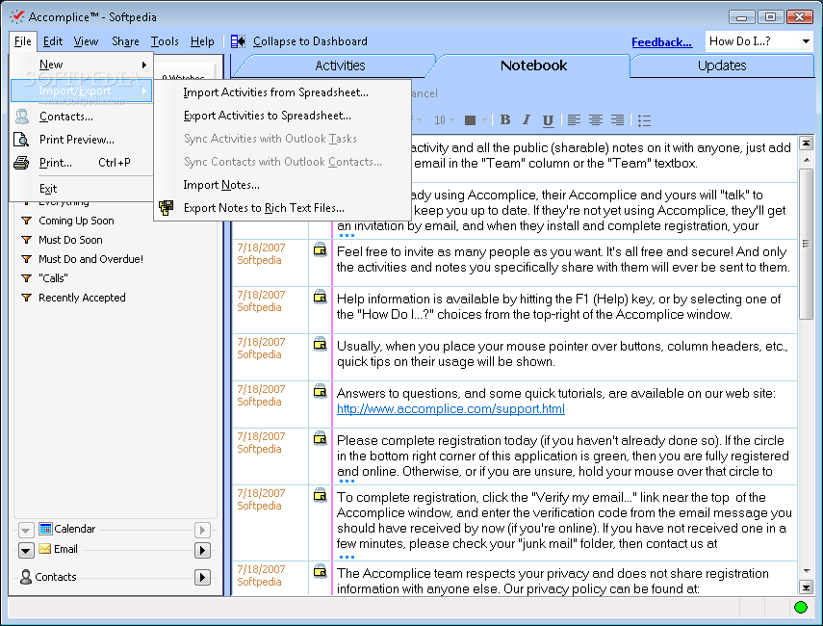Click the filter icon beside "Calls"
The width and height of the screenshot is (823, 626).
[x=26, y=278]
